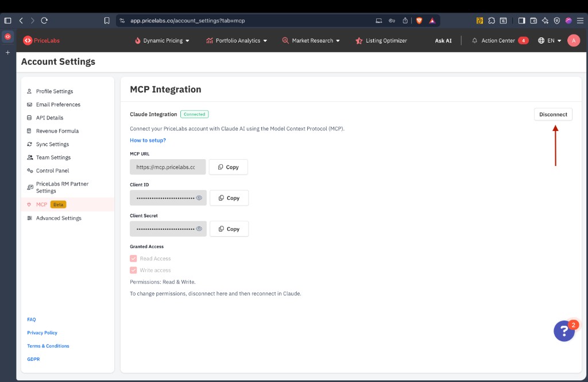Open the user avatar A menu
Viewport: 588px width, 382px height.
[x=574, y=41]
